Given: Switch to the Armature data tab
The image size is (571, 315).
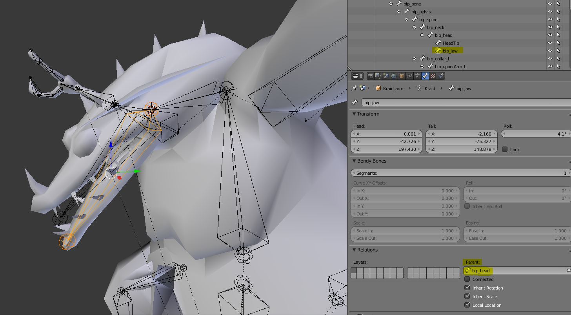Looking at the screenshot, I should click(x=417, y=76).
